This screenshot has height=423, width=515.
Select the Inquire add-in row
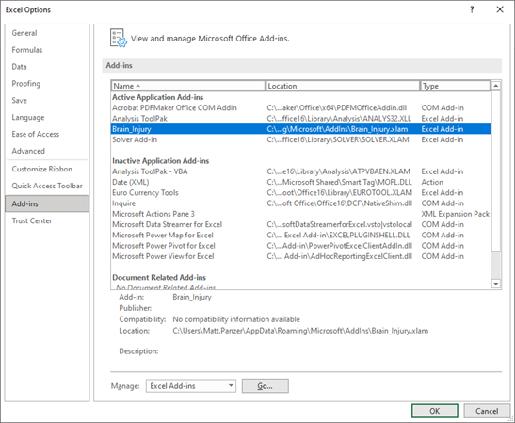[301, 203]
